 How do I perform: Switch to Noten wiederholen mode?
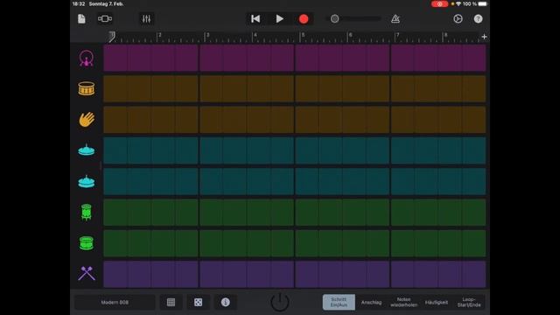(404, 302)
